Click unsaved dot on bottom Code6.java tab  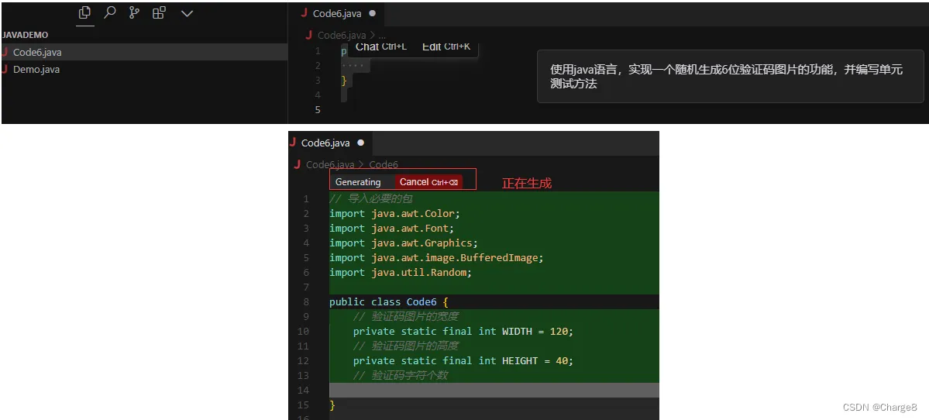coord(360,143)
